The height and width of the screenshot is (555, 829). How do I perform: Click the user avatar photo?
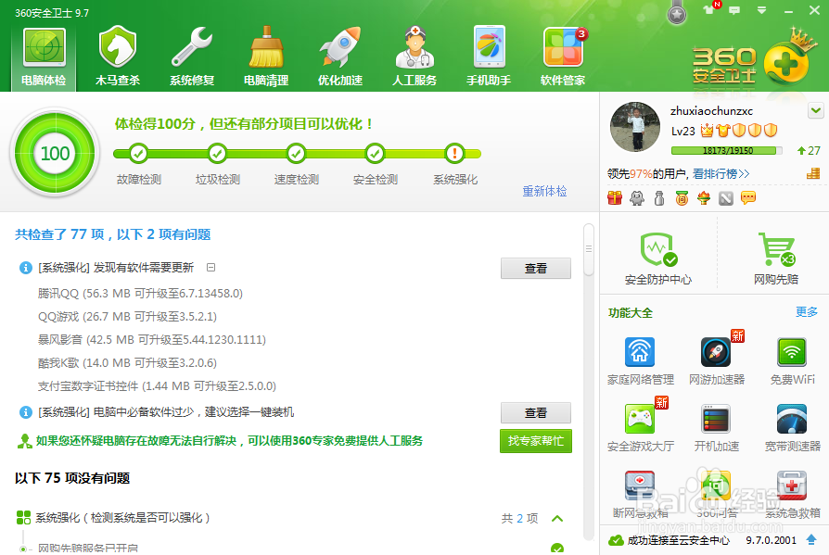tap(635, 127)
